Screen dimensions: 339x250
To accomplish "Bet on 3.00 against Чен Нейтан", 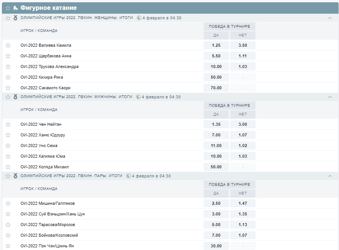I will [242, 124].
